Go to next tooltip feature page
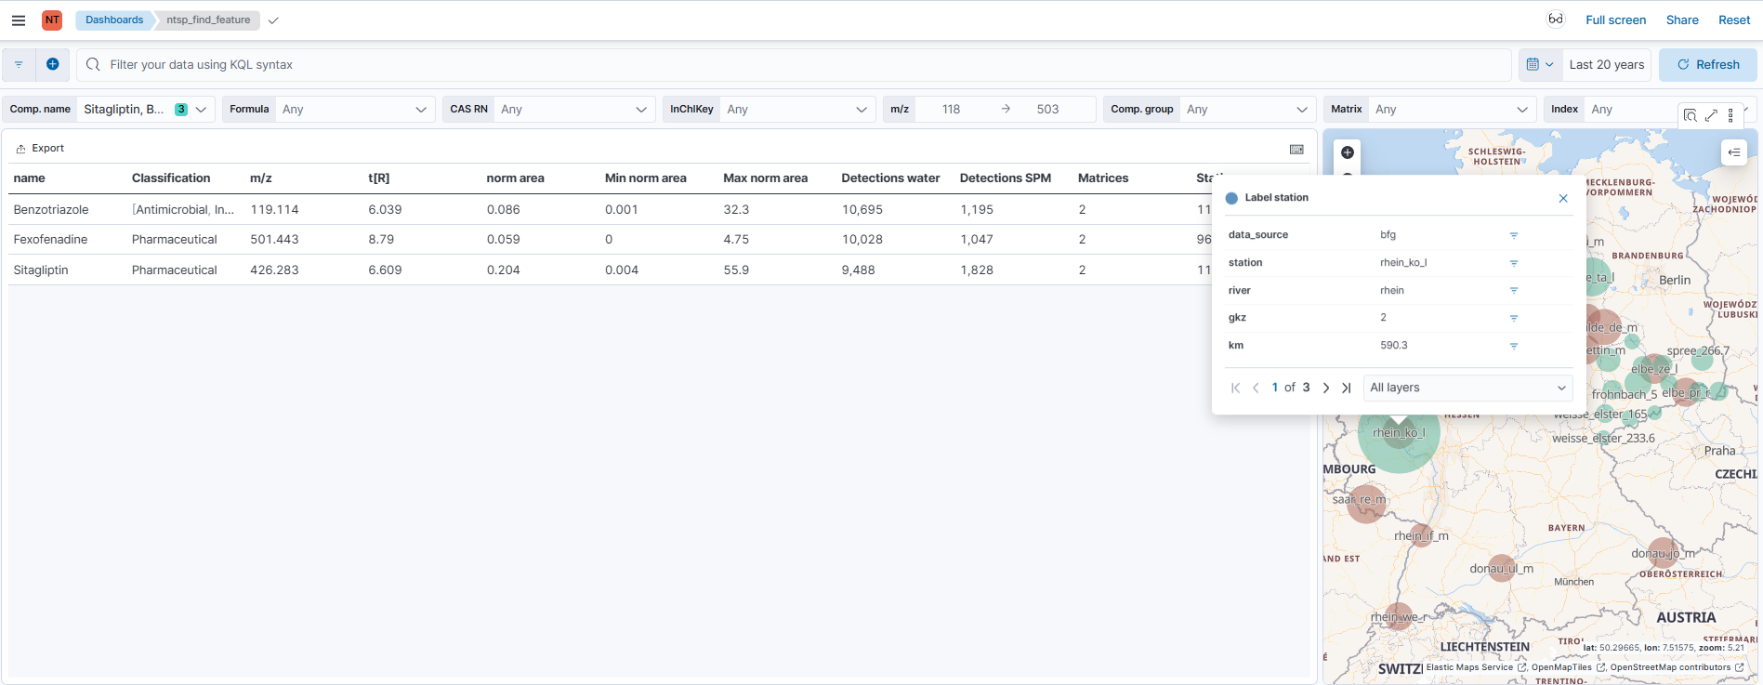 pyautogui.click(x=1326, y=388)
